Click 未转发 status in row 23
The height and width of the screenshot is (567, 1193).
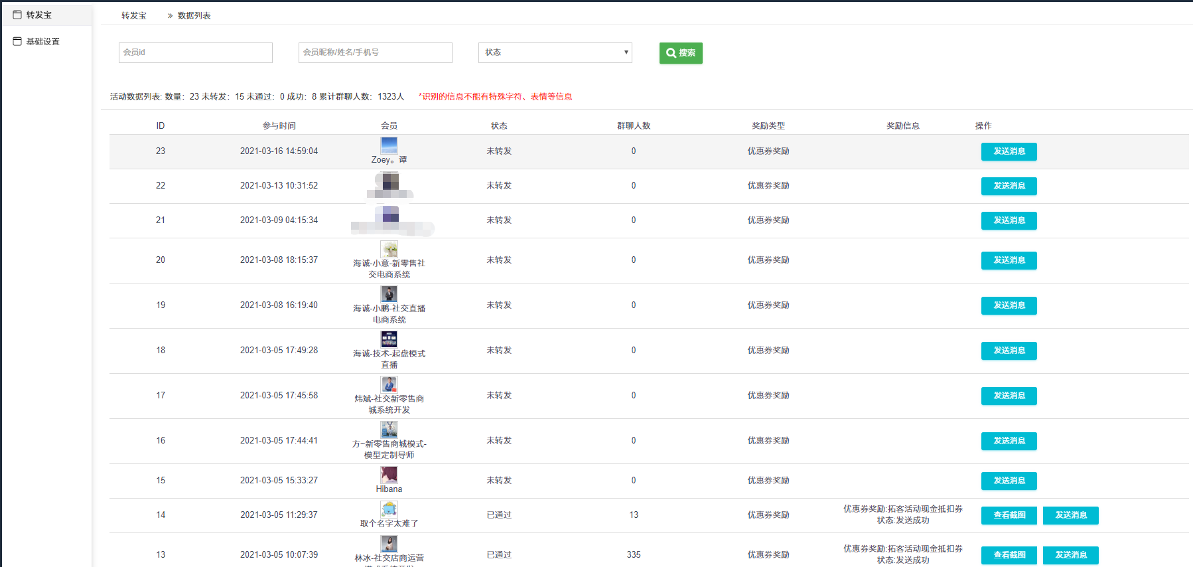[499, 151]
